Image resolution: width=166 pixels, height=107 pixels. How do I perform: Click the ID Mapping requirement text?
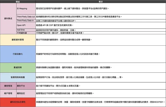[72, 9]
